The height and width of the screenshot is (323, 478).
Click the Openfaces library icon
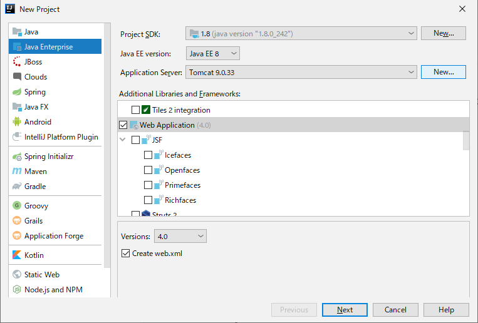pos(158,170)
